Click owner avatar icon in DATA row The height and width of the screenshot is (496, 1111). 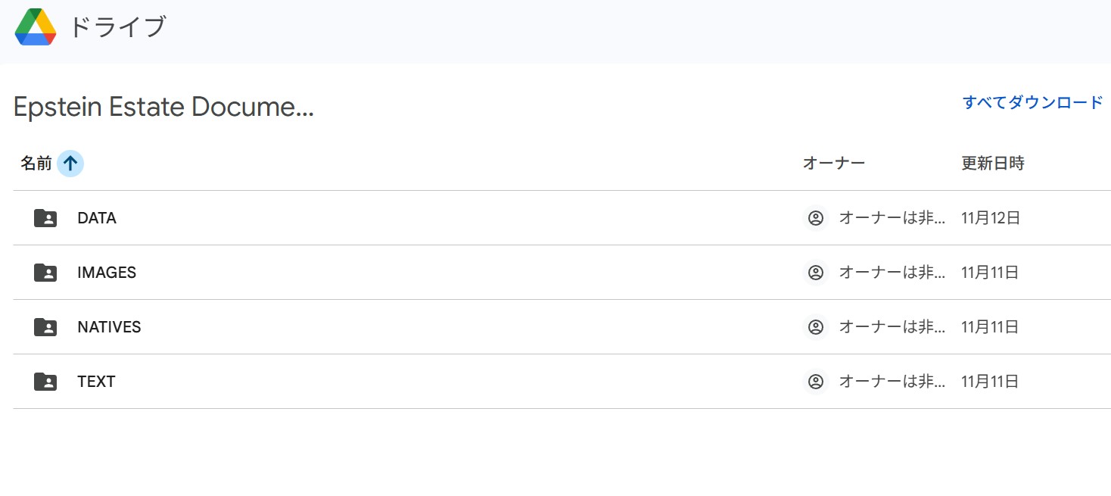(815, 218)
